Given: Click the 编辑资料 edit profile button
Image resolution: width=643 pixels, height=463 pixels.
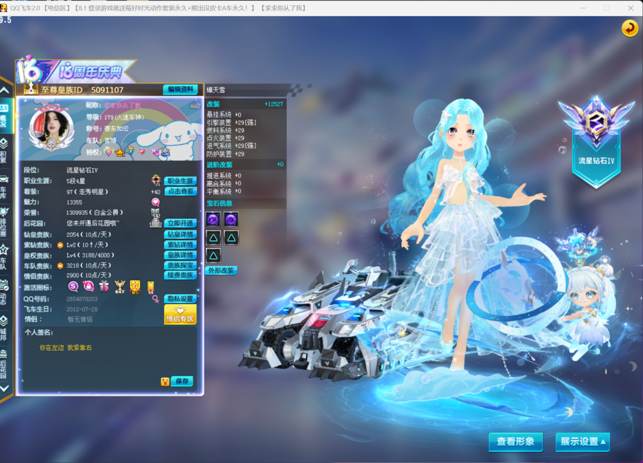Looking at the screenshot, I should 180,89.
